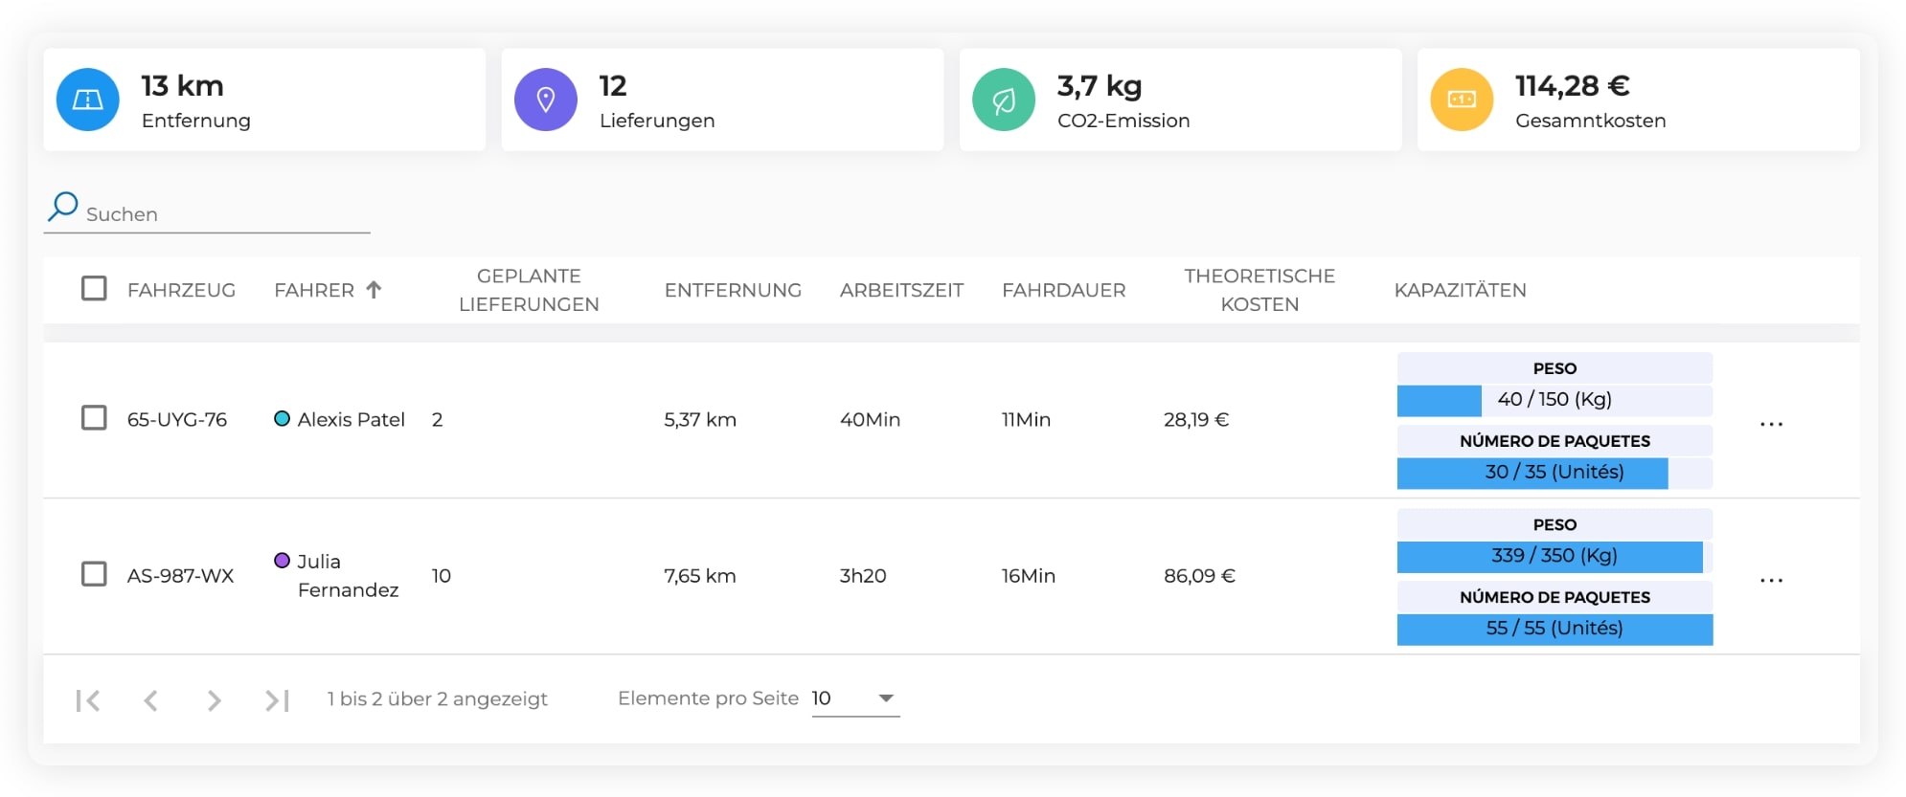The height and width of the screenshot is (797, 1906).
Task: Click the 13 km Entfernung summary value
Action: 182,86
